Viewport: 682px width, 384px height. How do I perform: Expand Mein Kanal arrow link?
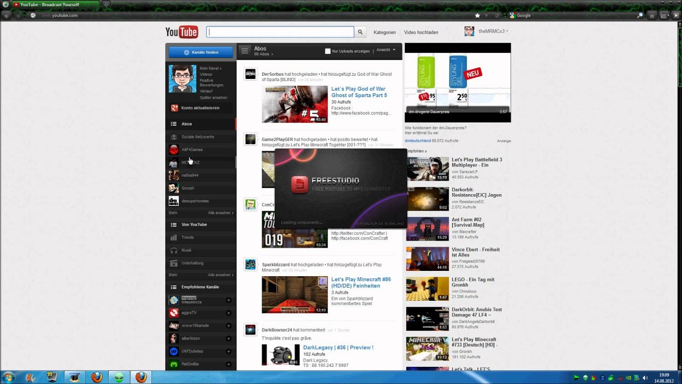coord(210,68)
